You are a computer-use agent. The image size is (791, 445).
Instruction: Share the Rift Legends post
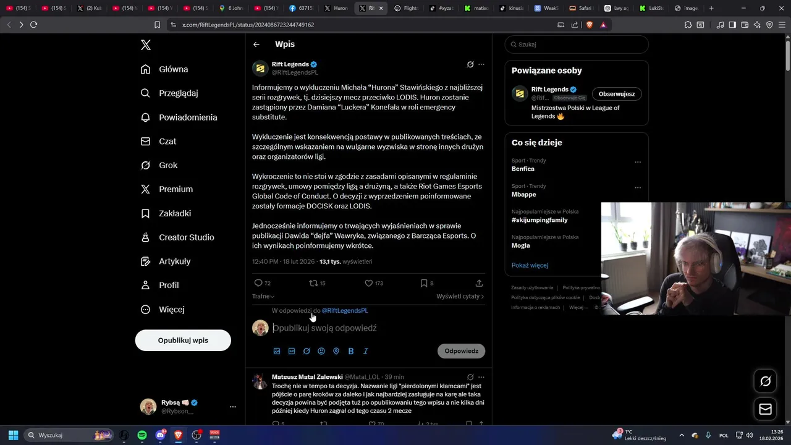(x=479, y=283)
